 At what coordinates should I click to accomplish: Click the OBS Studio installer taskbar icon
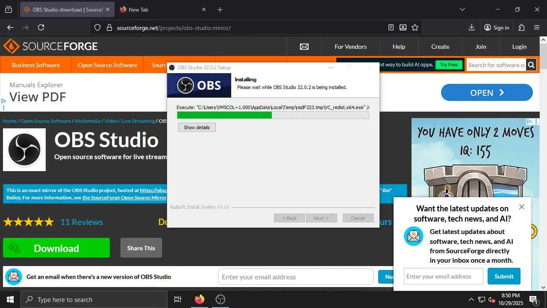pyautogui.click(x=221, y=299)
